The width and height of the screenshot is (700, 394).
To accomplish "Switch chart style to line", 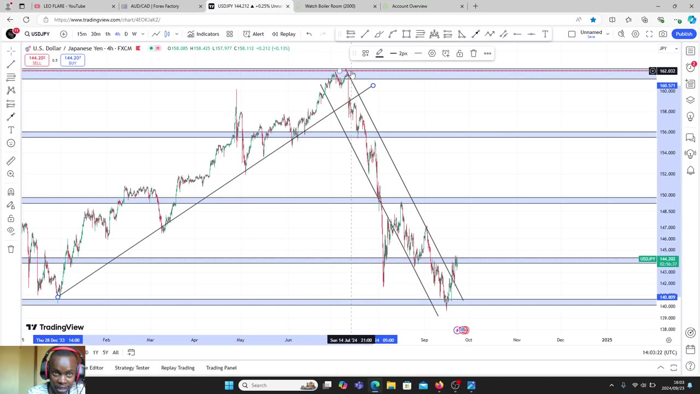I will pyautogui.click(x=156, y=34).
